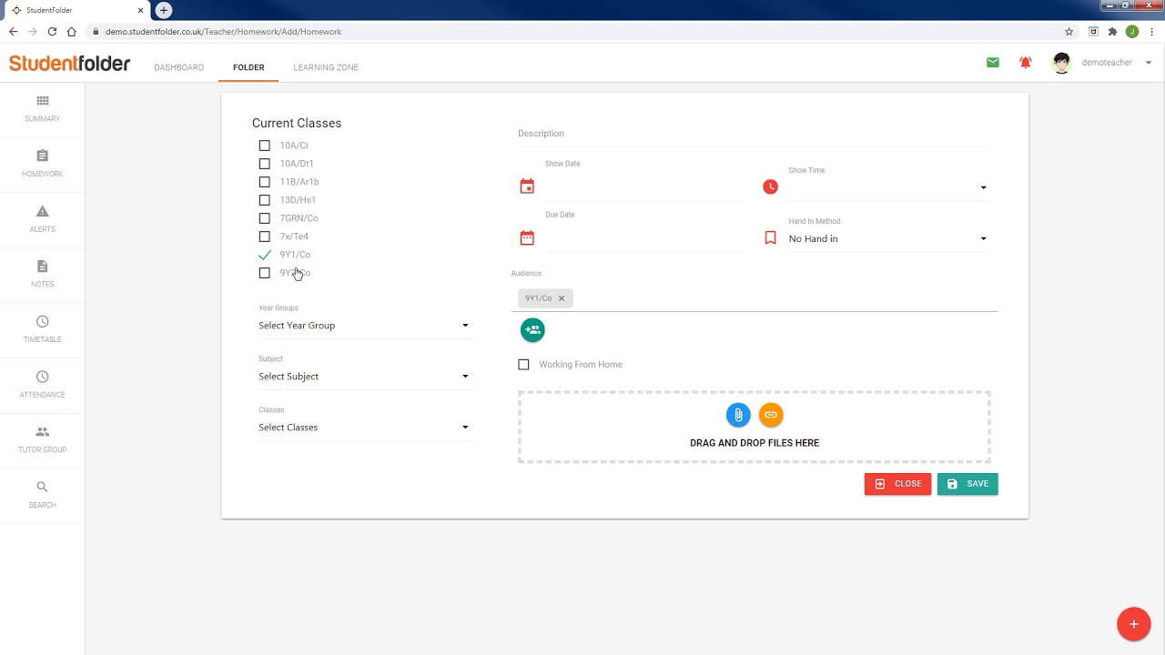
Task: Click the red Close button
Action: click(897, 484)
